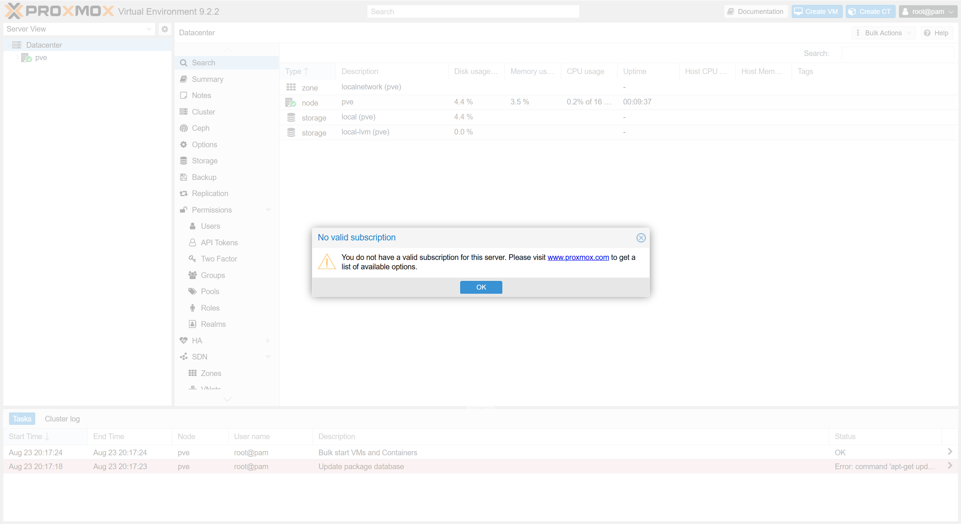The height and width of the screenshot is (524, 961).
Task: Sort by the Description column header
Action: point(392,71)
